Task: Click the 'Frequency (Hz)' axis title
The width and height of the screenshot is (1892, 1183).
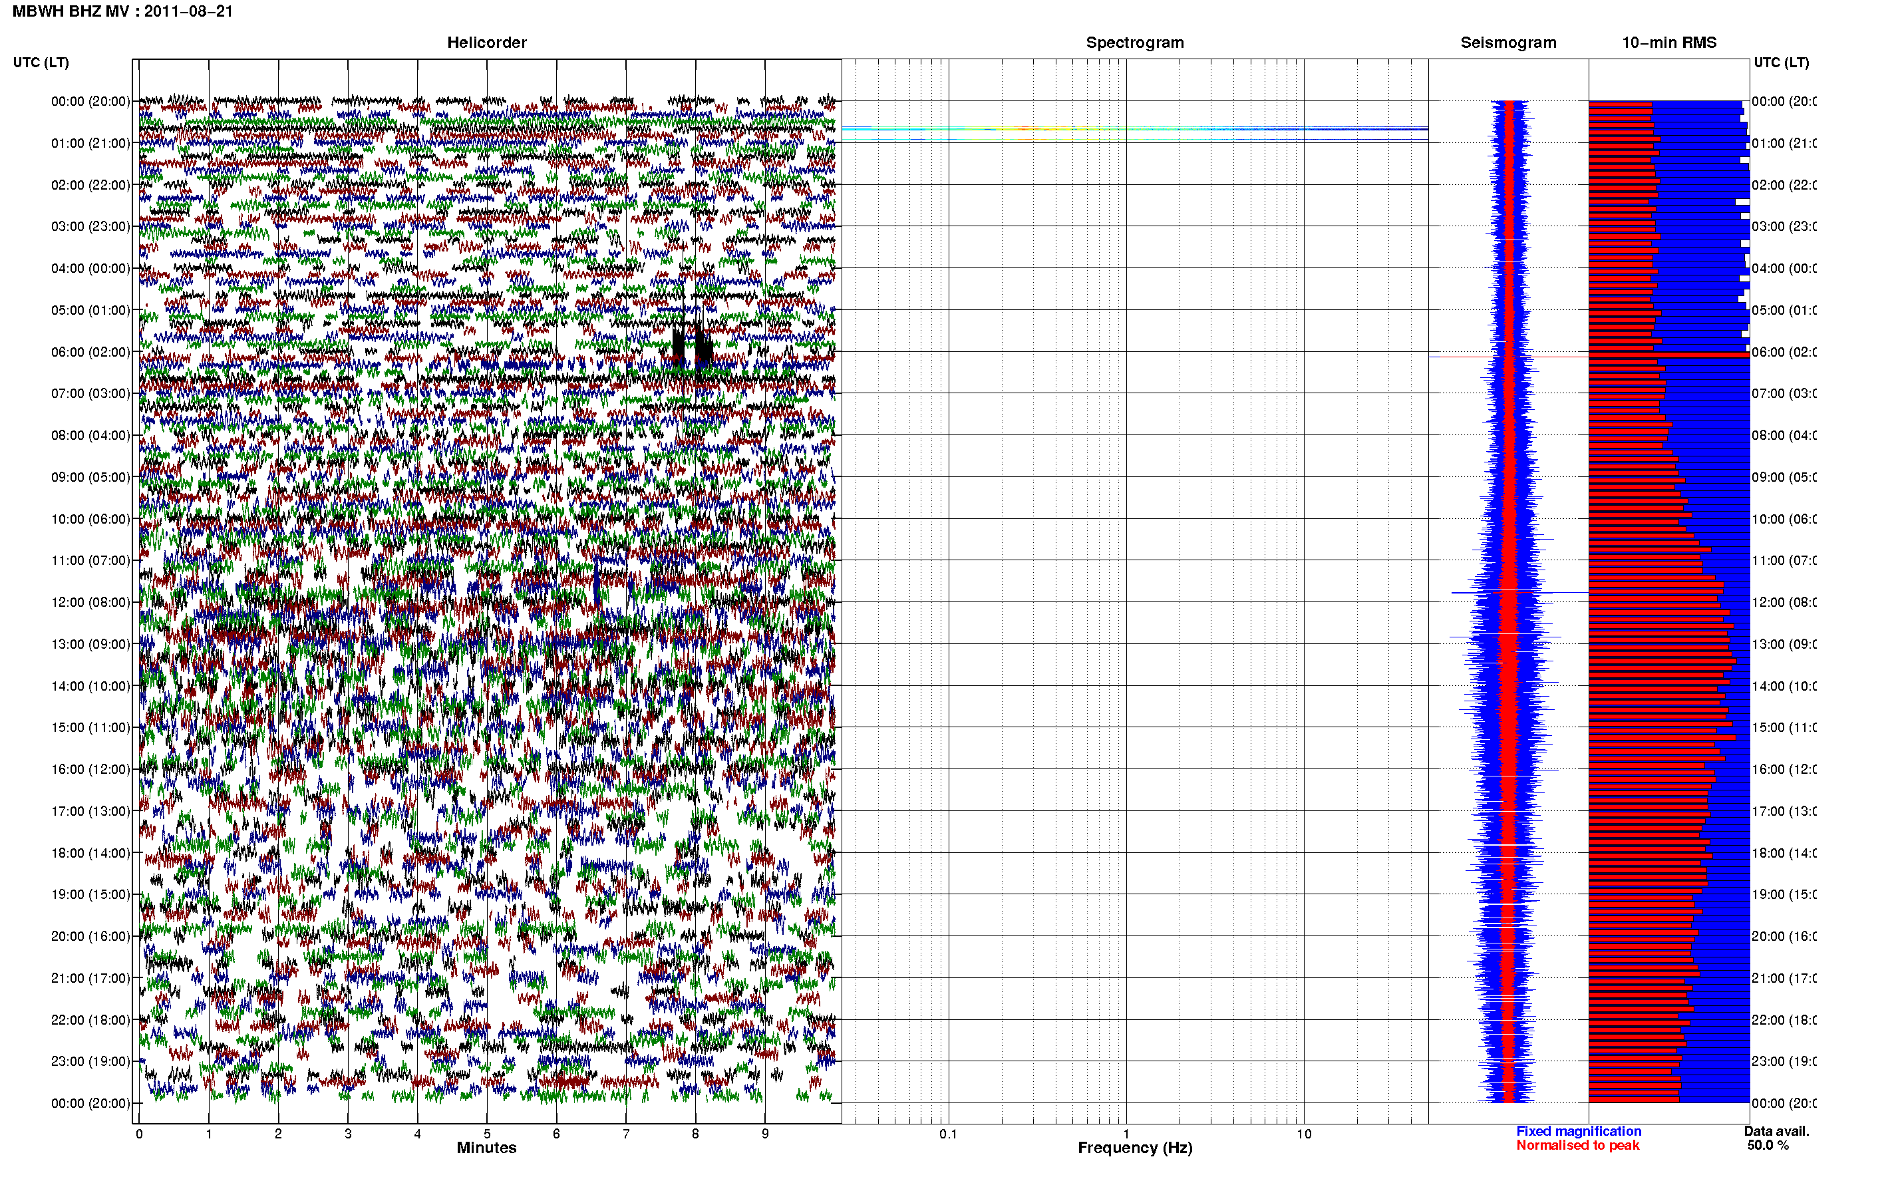Action: (x=1135, y=1148)
